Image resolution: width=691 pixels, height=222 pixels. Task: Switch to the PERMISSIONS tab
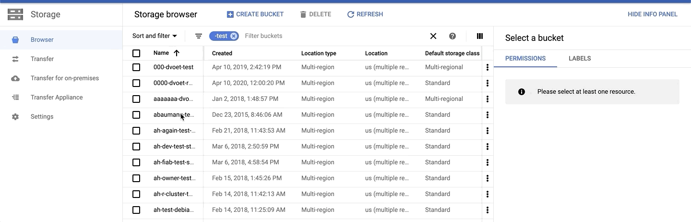pyautogui.click(x=525, y=59)
